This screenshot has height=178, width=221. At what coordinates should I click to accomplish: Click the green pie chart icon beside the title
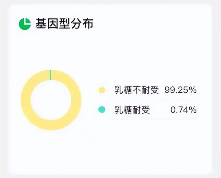[25, 24]
